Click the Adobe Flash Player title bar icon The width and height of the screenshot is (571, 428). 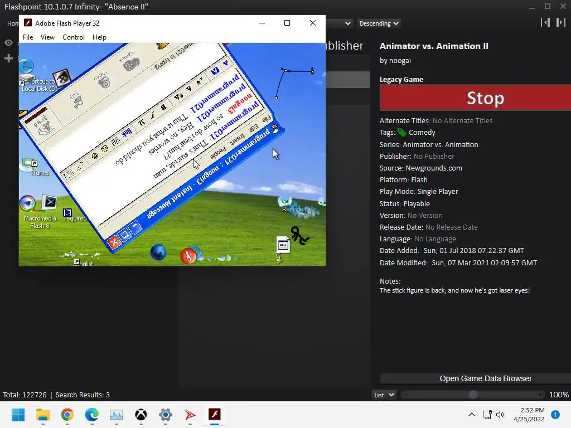pyautogui.click(x=28, y=23)
